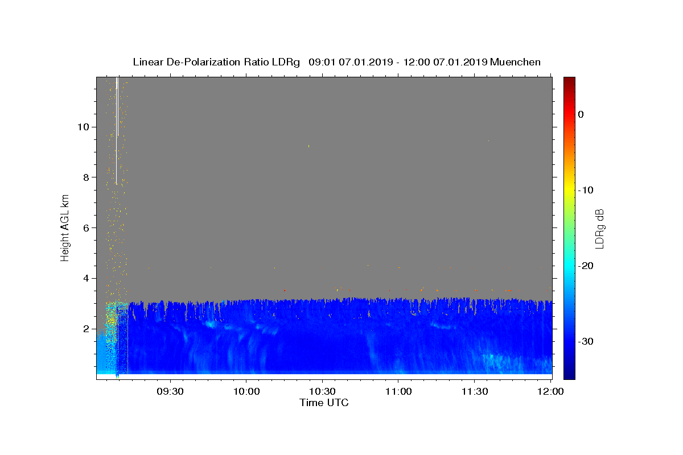The image size is (683, 455).
Task: Click the 09:30 time tick label
Action: coord(170,392)
